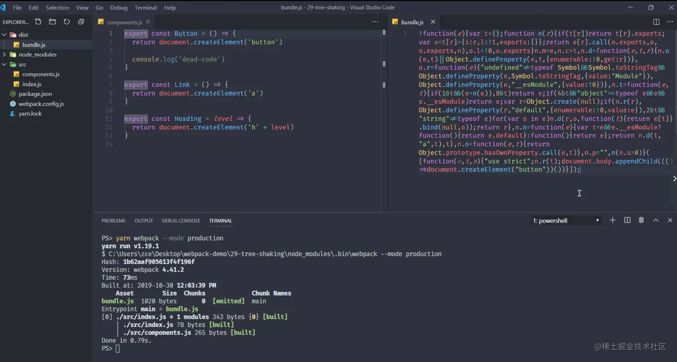677x362 pixels.
Task: Open more actions for the components.js editor group
Action: [x=375, y=22]
